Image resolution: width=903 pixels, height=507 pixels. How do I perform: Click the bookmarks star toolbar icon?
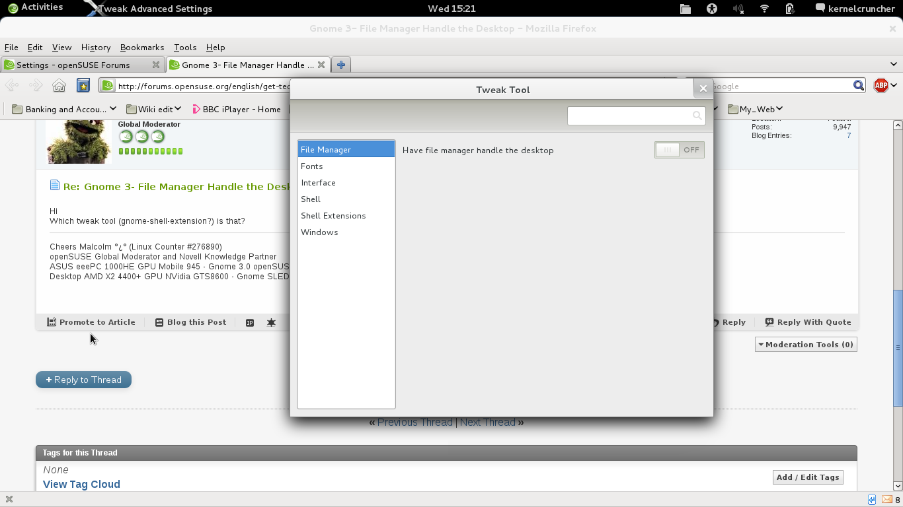pos(83,85)
